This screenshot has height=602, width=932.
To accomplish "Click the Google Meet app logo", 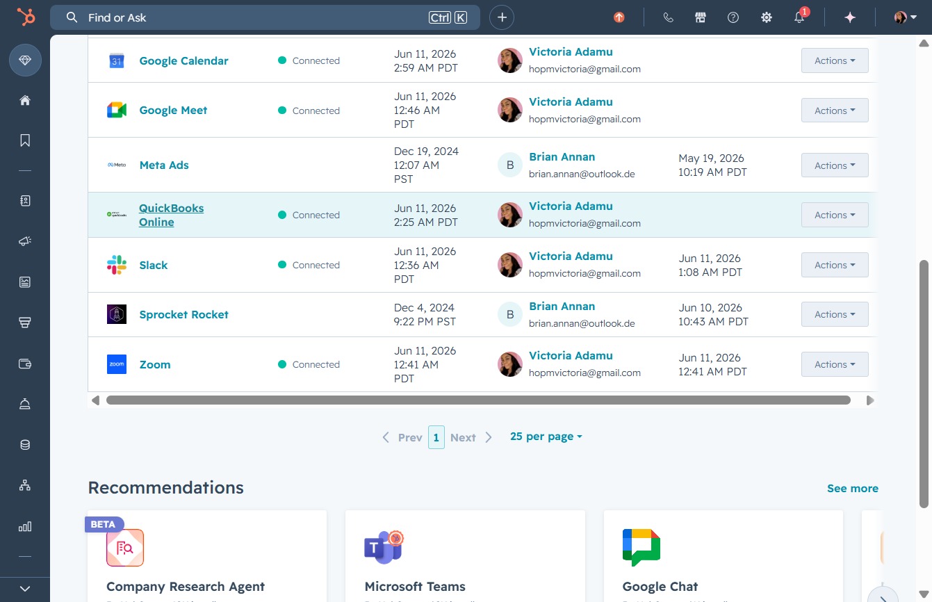I will click(116, 110).
